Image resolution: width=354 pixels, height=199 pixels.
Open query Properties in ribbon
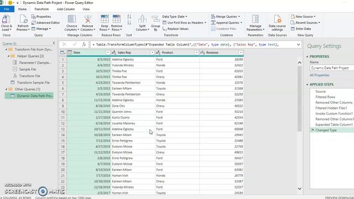click(41, 17)
